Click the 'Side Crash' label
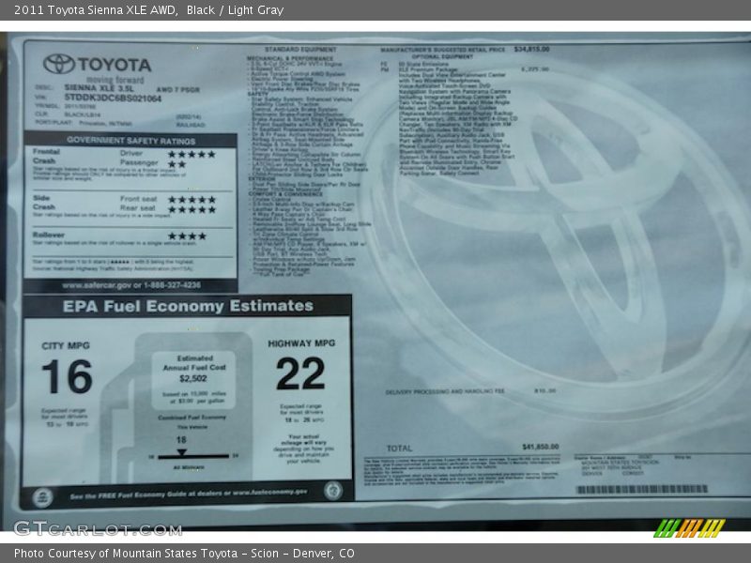 click(x=43, y=203)
